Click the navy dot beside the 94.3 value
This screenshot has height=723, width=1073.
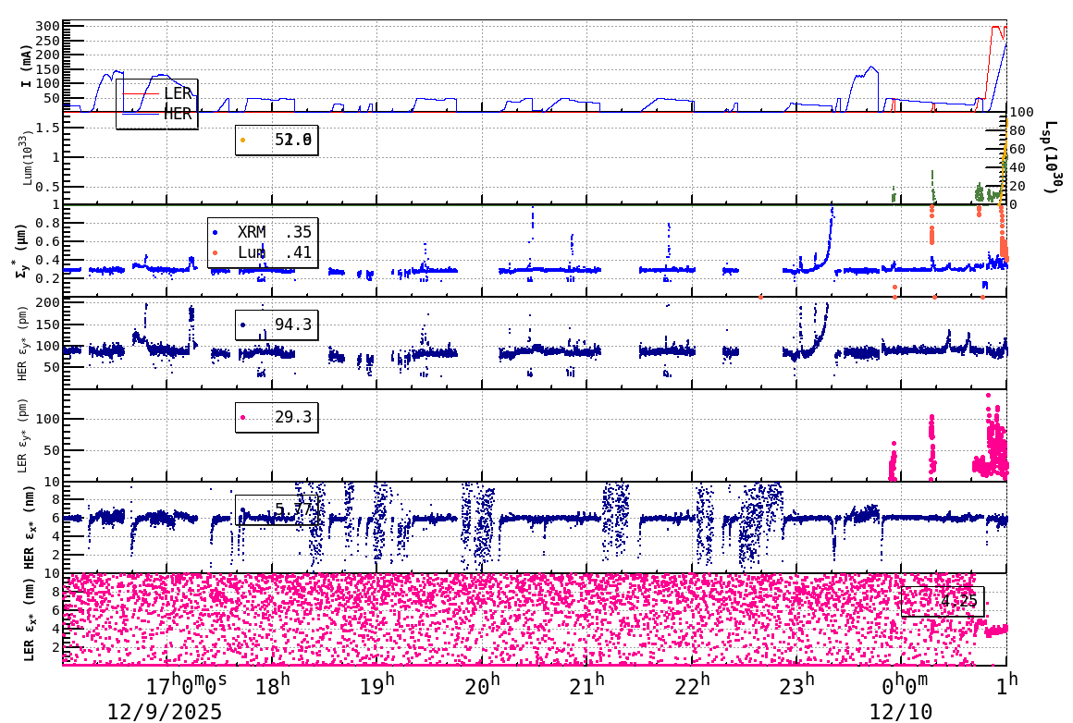243,325
